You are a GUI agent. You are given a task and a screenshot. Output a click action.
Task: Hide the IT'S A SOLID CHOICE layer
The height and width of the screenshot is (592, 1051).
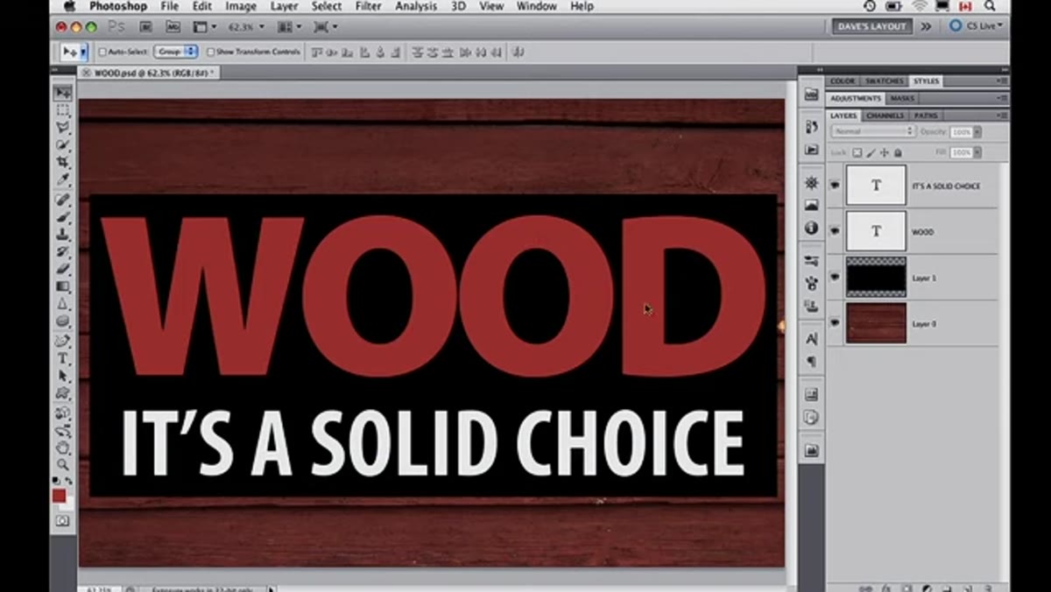tap(835, 186)
